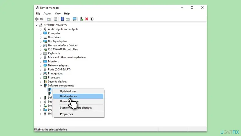Open the Action menu
Screen dimensions: 241x136
(x=47, y=13)
